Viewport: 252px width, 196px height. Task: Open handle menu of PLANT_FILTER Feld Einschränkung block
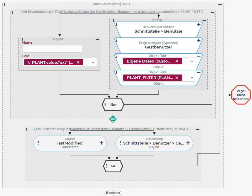[x=12, y=12]
